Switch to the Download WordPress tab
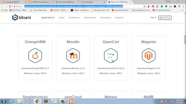Screen dimensions: 186x104 click(x=67, y=2)
